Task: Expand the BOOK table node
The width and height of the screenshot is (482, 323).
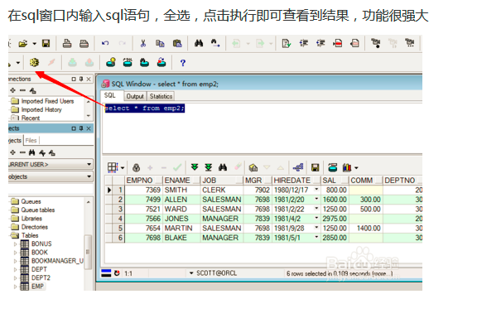Action: coord(16,253)
